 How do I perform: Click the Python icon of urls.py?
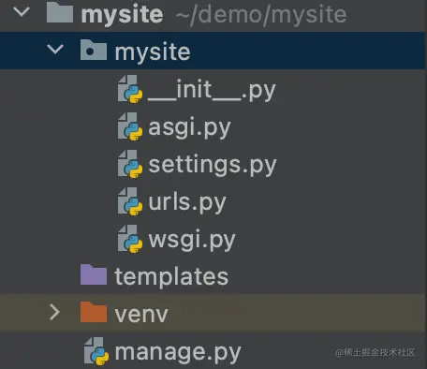point(130,201)
